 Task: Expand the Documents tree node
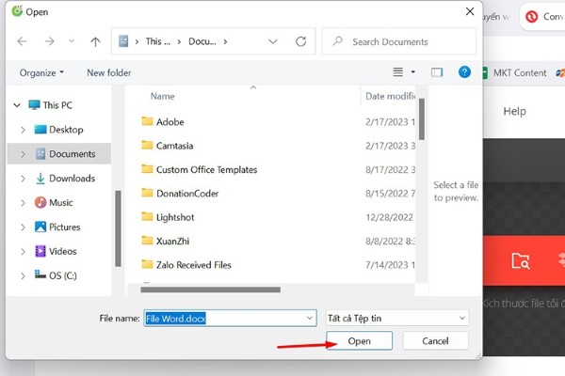coord(23,154)
